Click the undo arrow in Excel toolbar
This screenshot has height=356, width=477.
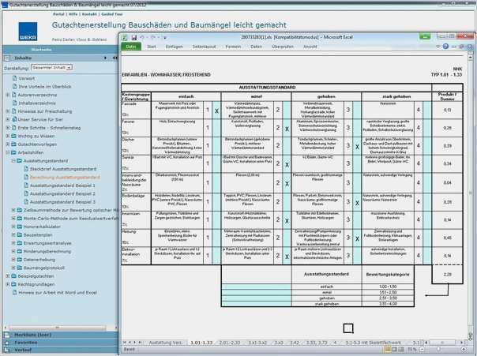(141, 36)
